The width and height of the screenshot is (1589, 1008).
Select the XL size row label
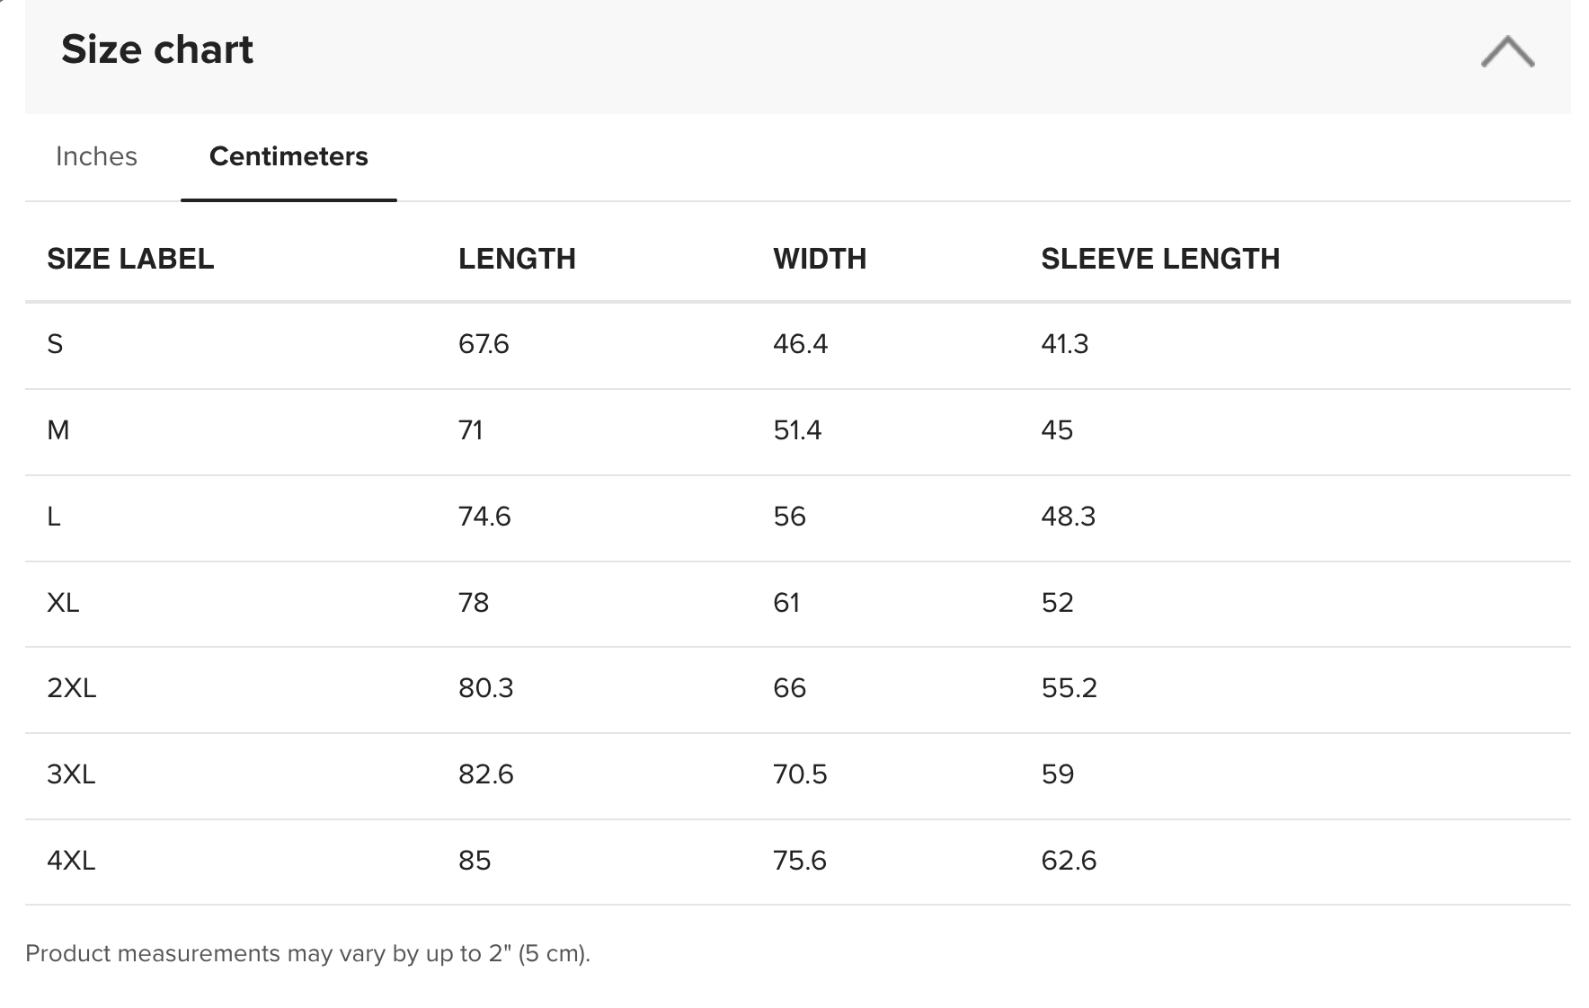[63, 602]
